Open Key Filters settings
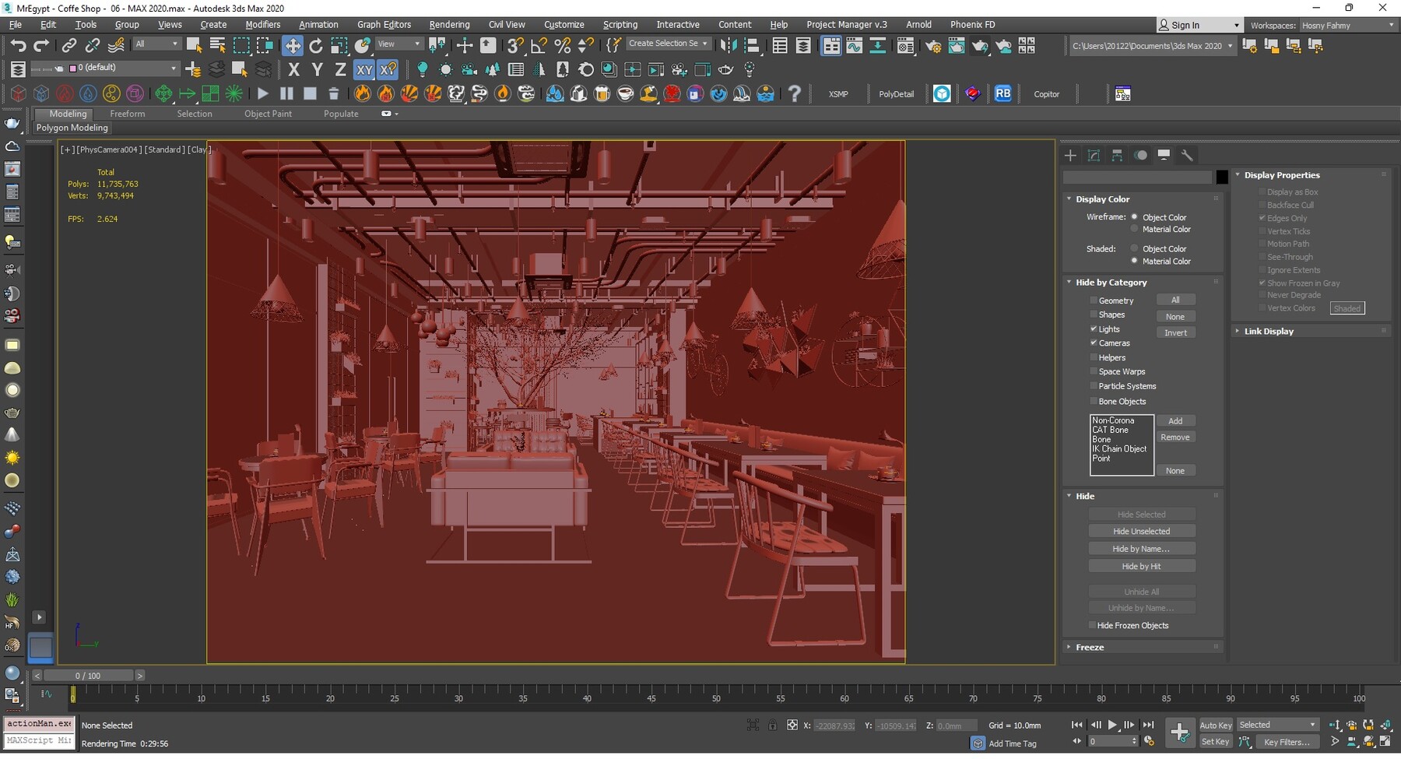1401x759 pixels. pos(1286,742)
